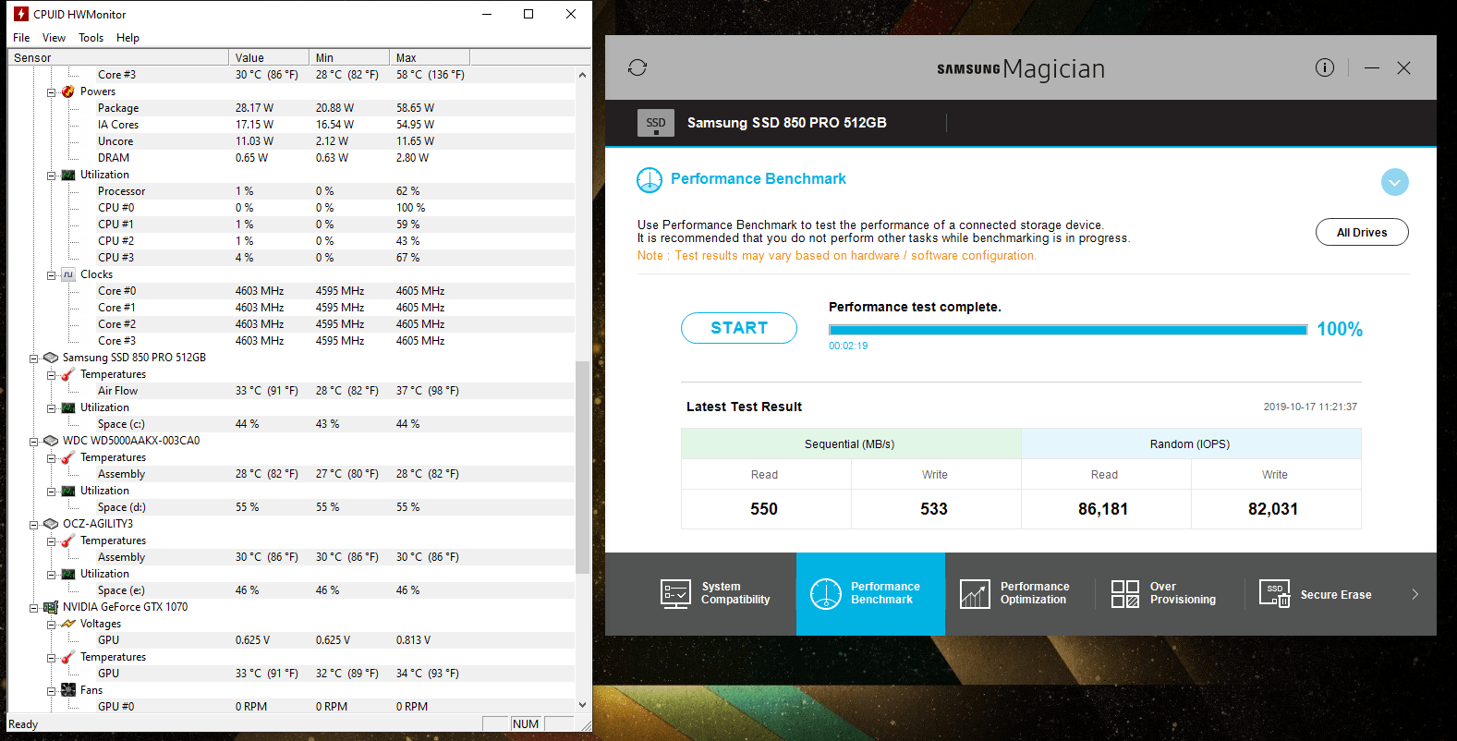Open the File menu in HWMonitor
The height and width of the screenshot is (741, 1457).
click(x=21, y=38)
